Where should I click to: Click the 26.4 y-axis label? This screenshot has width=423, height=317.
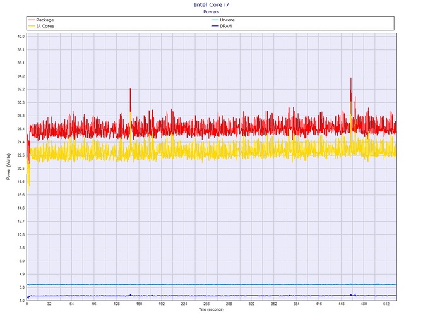pos(21,129)
